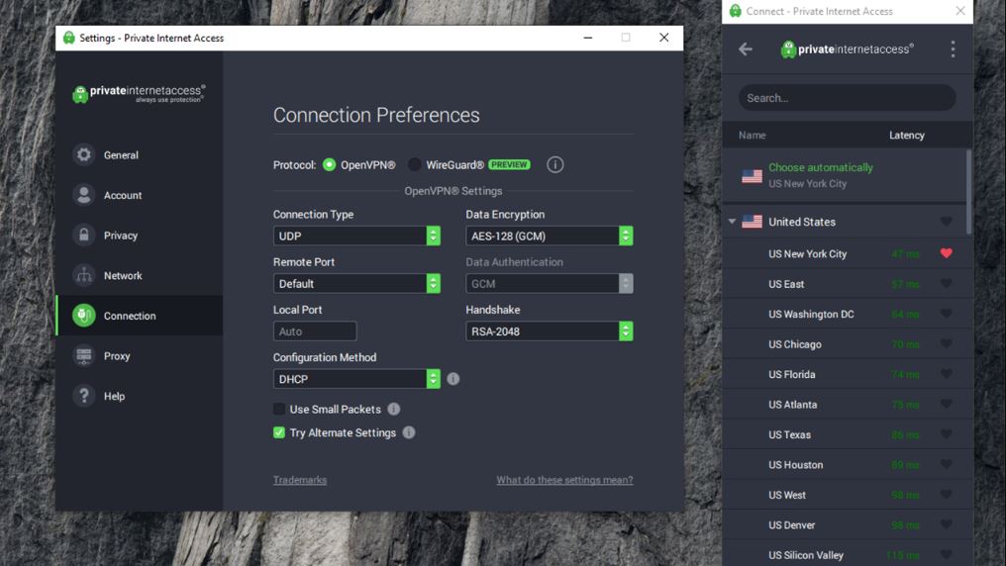Open the Configuration Method DHCP dropdown
The width and height of the screenshot is (1006, 566).
[x=356, y=379]
